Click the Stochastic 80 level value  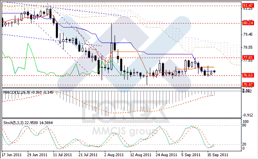[245, 125]
